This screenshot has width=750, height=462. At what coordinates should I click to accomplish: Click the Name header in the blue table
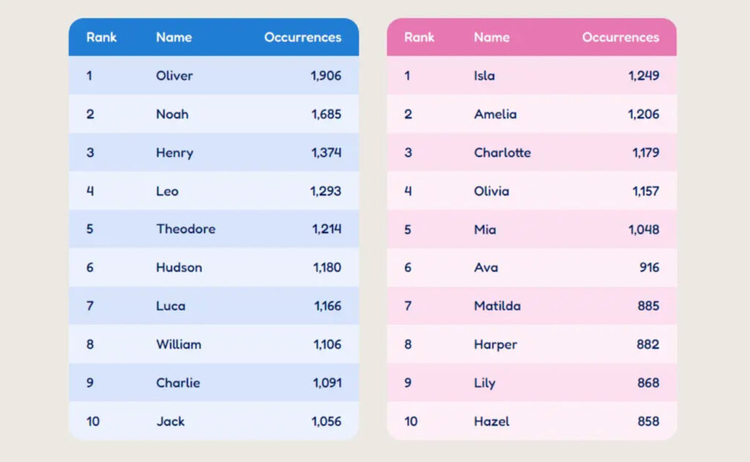[x=174, y=37]
